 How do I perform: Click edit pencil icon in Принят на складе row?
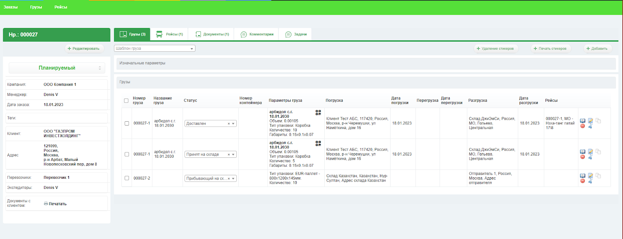point(590,152)
